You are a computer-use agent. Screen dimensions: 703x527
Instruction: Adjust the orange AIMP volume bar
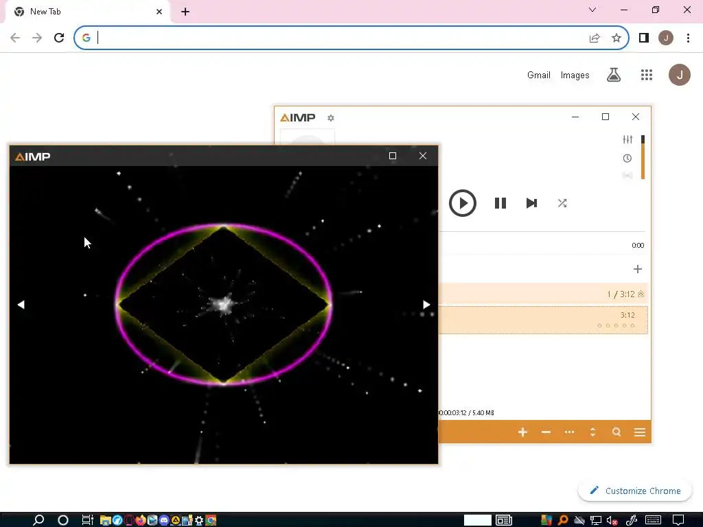click(643, 157)
